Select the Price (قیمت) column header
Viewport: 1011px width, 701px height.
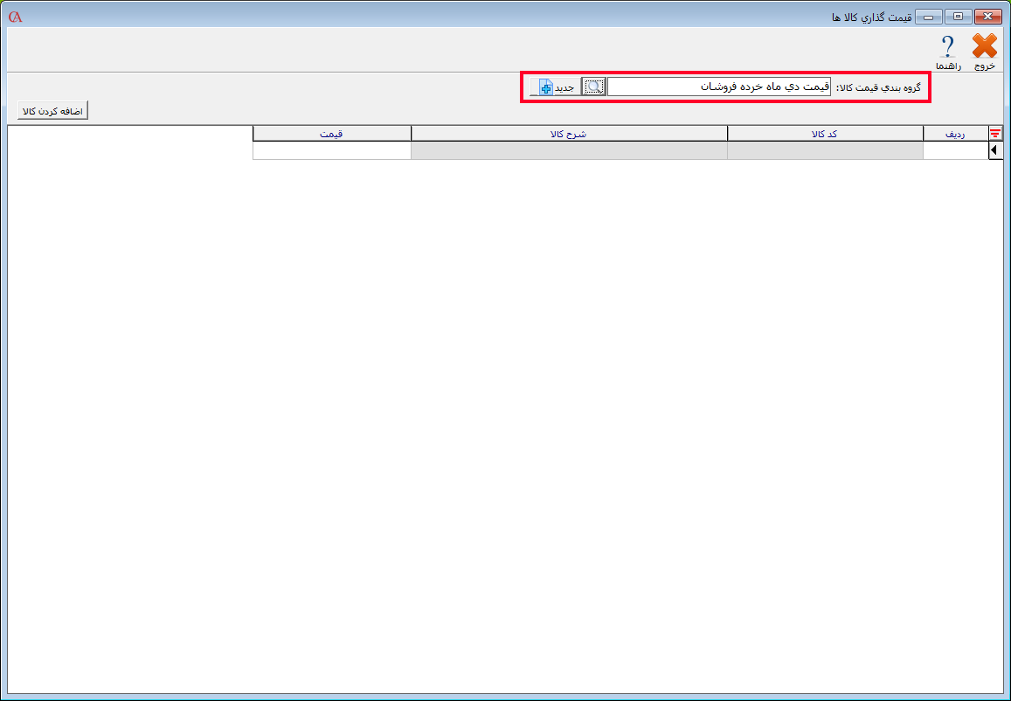click(x=331, y=133)
